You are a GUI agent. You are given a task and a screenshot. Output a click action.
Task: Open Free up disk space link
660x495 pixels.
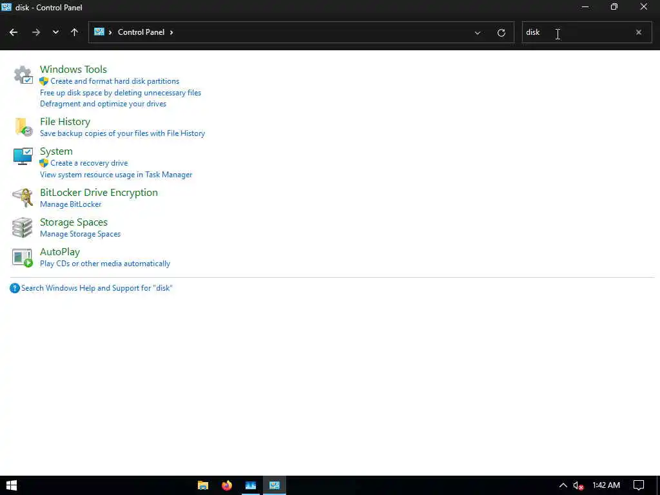(121, 93)
